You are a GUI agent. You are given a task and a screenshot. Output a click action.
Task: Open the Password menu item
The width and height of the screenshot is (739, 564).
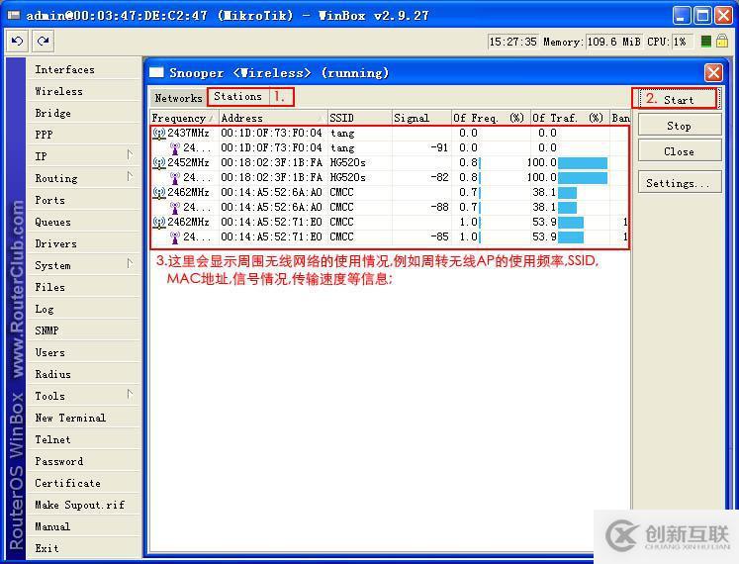[84, 461]
